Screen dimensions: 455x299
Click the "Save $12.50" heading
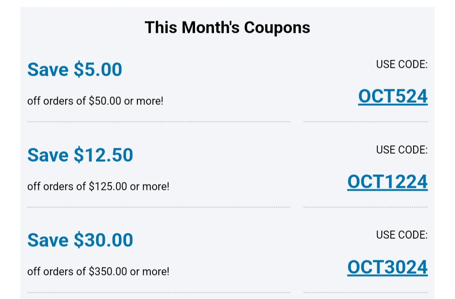[x=80, y=155]
